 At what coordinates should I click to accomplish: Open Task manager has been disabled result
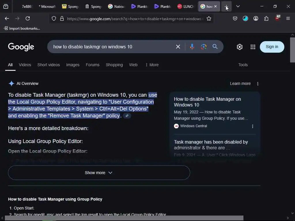[x=211, y=145]
